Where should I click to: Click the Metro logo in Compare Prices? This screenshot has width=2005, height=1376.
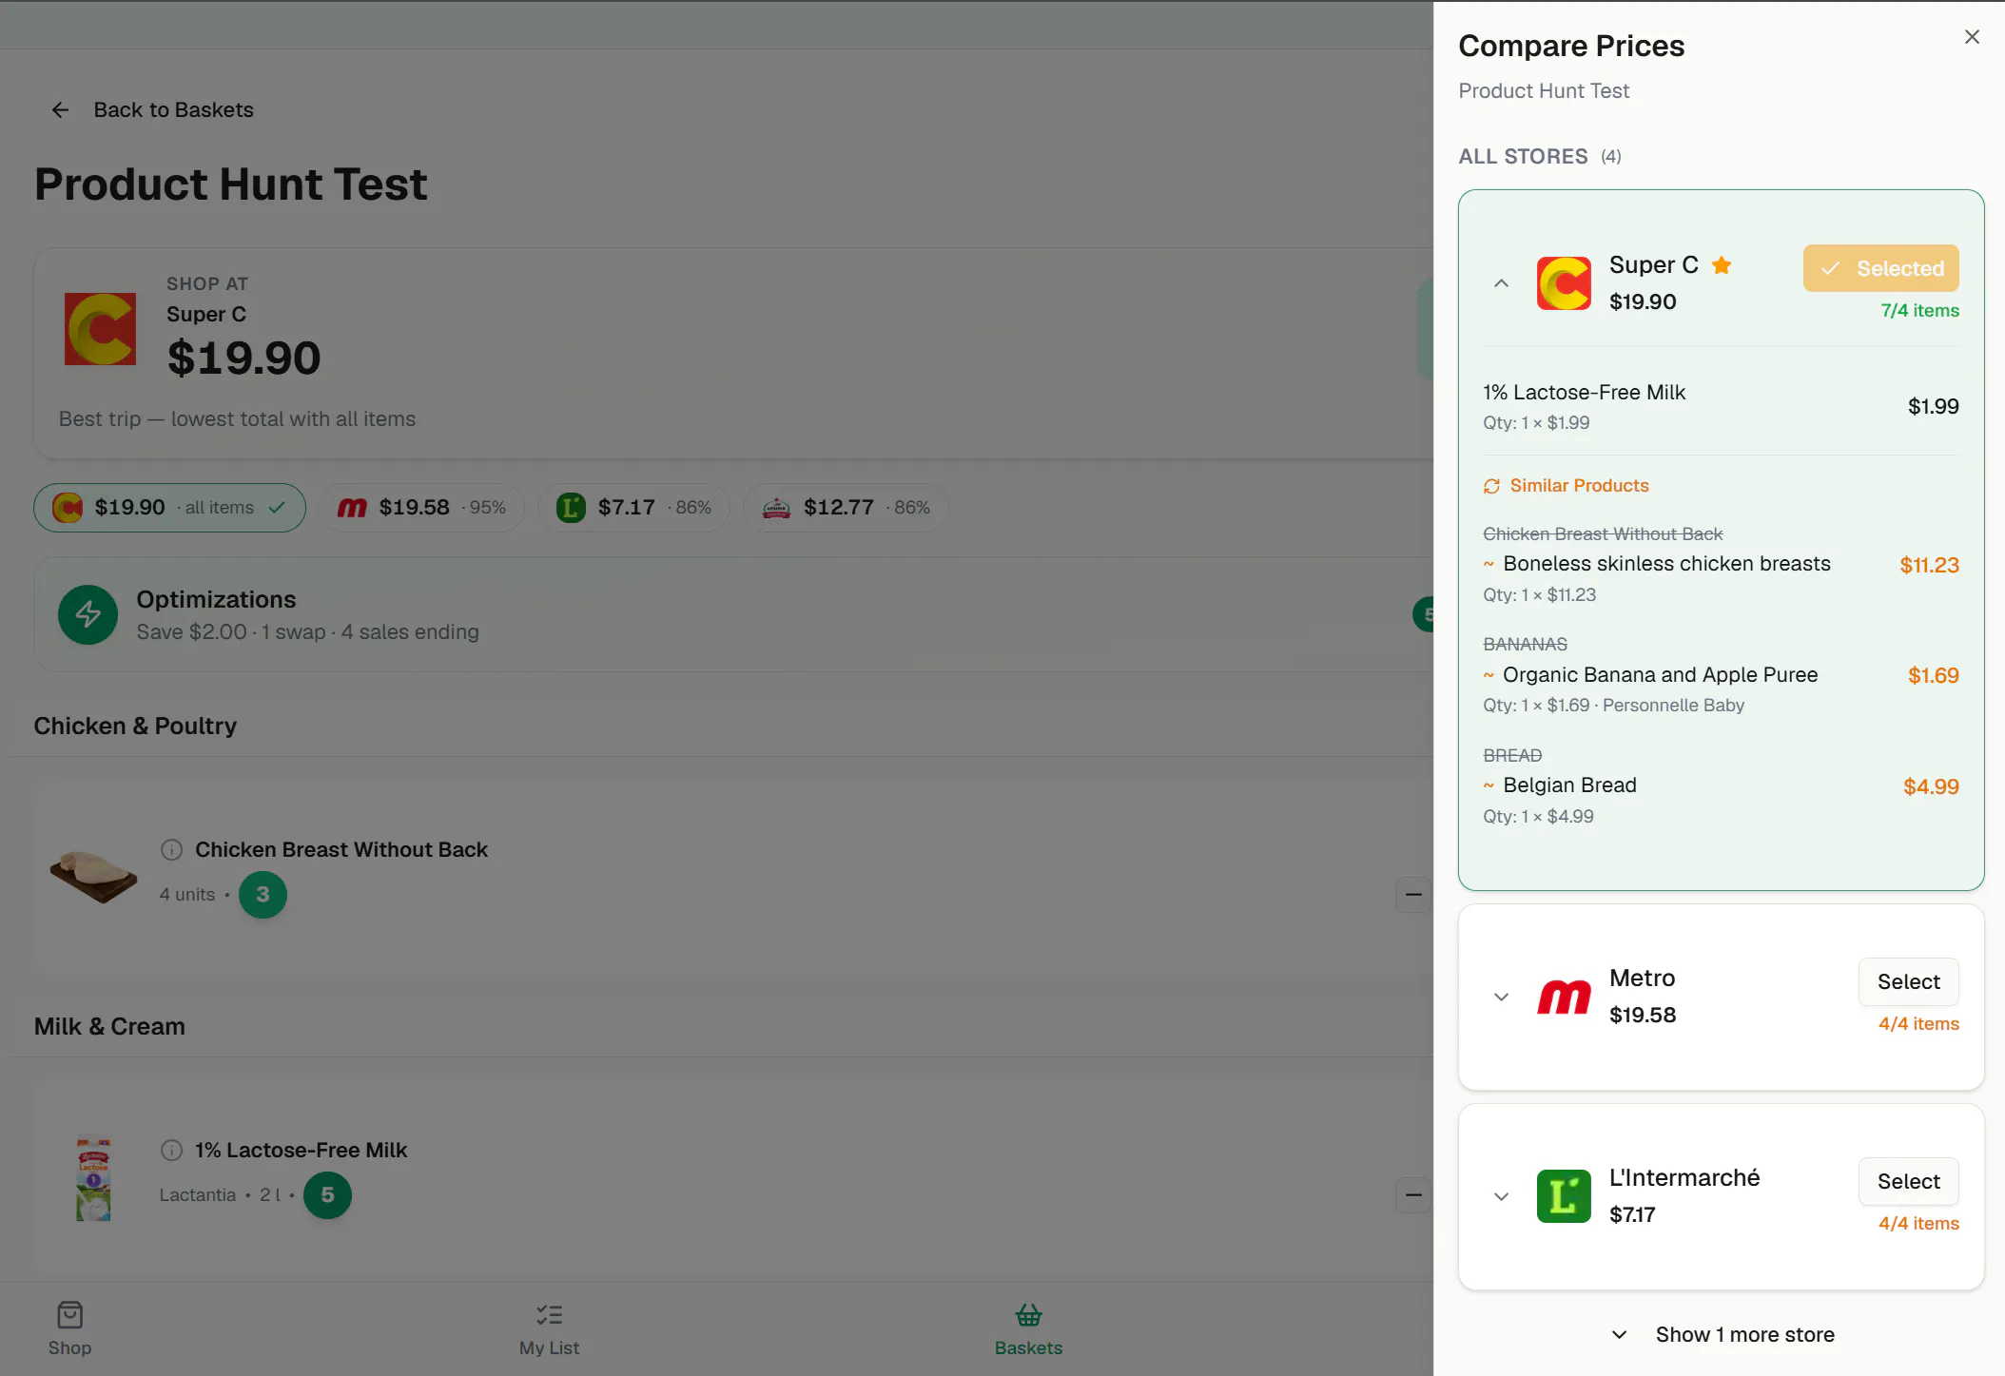pos(1564,998)
